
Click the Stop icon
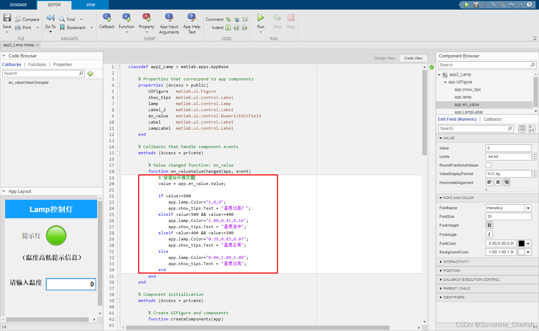click(291, 17)
